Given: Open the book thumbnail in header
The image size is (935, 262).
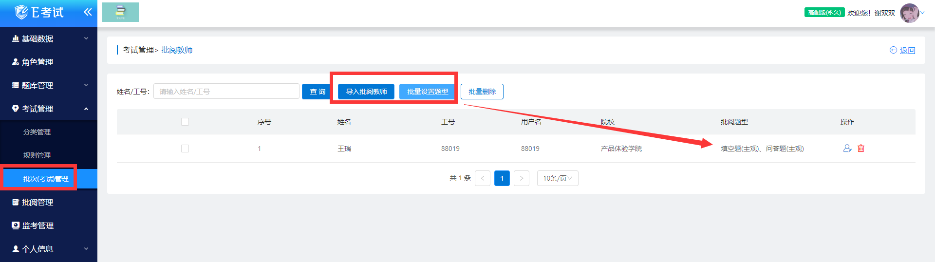Looking at the screenshot, I should click(x=120, y=12).
